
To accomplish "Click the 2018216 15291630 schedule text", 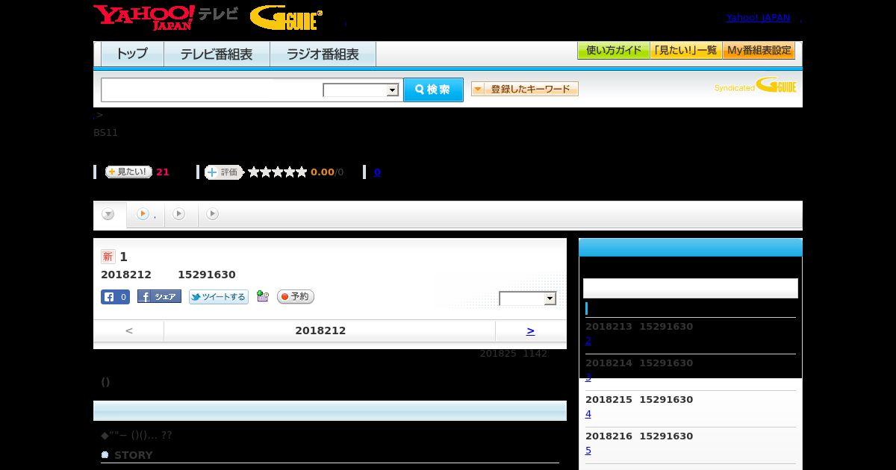I will [639, 436].
